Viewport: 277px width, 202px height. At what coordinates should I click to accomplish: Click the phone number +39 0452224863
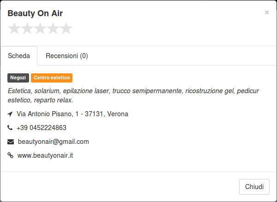(x=42, y=128)
